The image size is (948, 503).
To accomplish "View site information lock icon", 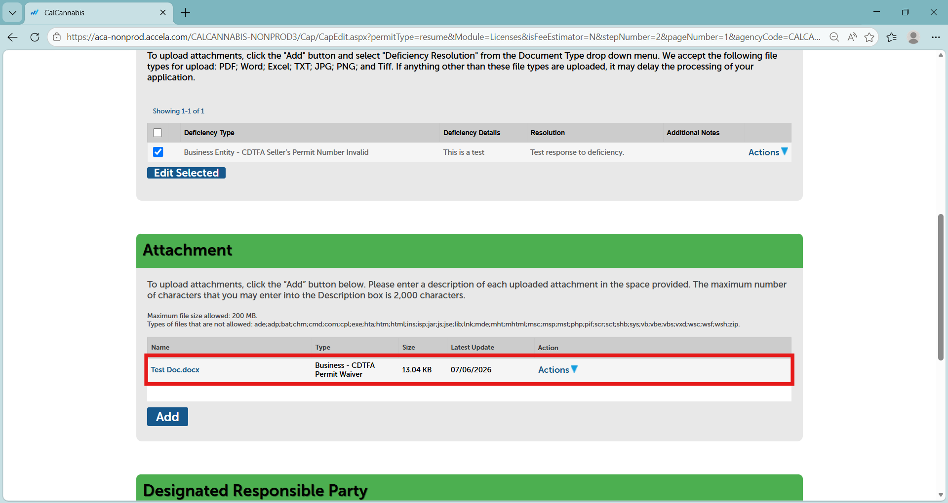I will 57,37.
